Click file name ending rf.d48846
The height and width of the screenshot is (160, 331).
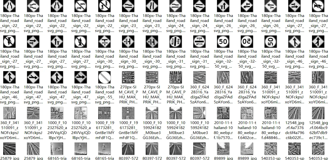coord(271,130)
